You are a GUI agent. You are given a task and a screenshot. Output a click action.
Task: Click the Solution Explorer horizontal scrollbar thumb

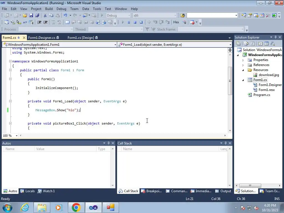250,186
